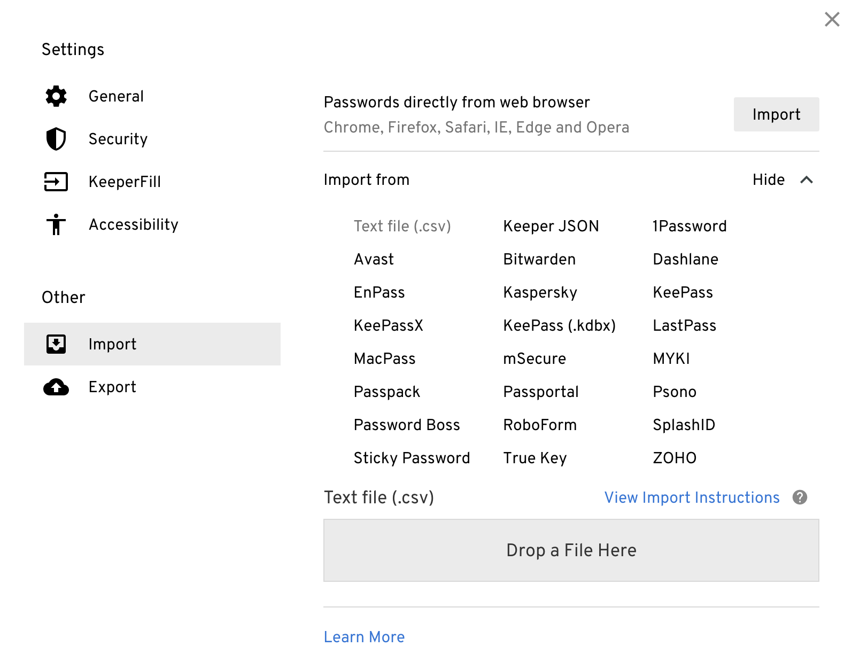Click the Security shield icon

tap(56, 139)
